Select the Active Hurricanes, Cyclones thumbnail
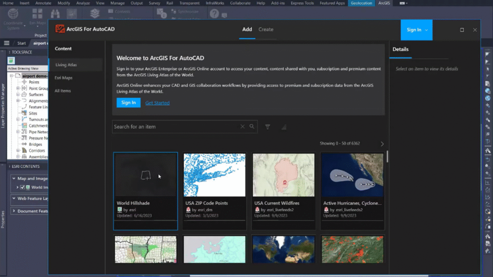Viewport: 493px width, 277px height. [352, 175]
